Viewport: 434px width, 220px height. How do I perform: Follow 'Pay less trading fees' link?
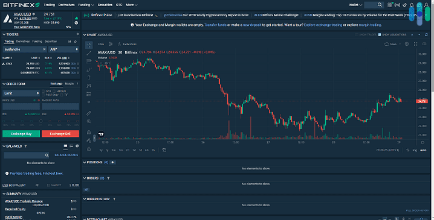[x=36, y=174]
